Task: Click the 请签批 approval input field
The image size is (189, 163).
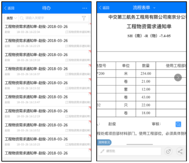Action: [x=129, y=151]
